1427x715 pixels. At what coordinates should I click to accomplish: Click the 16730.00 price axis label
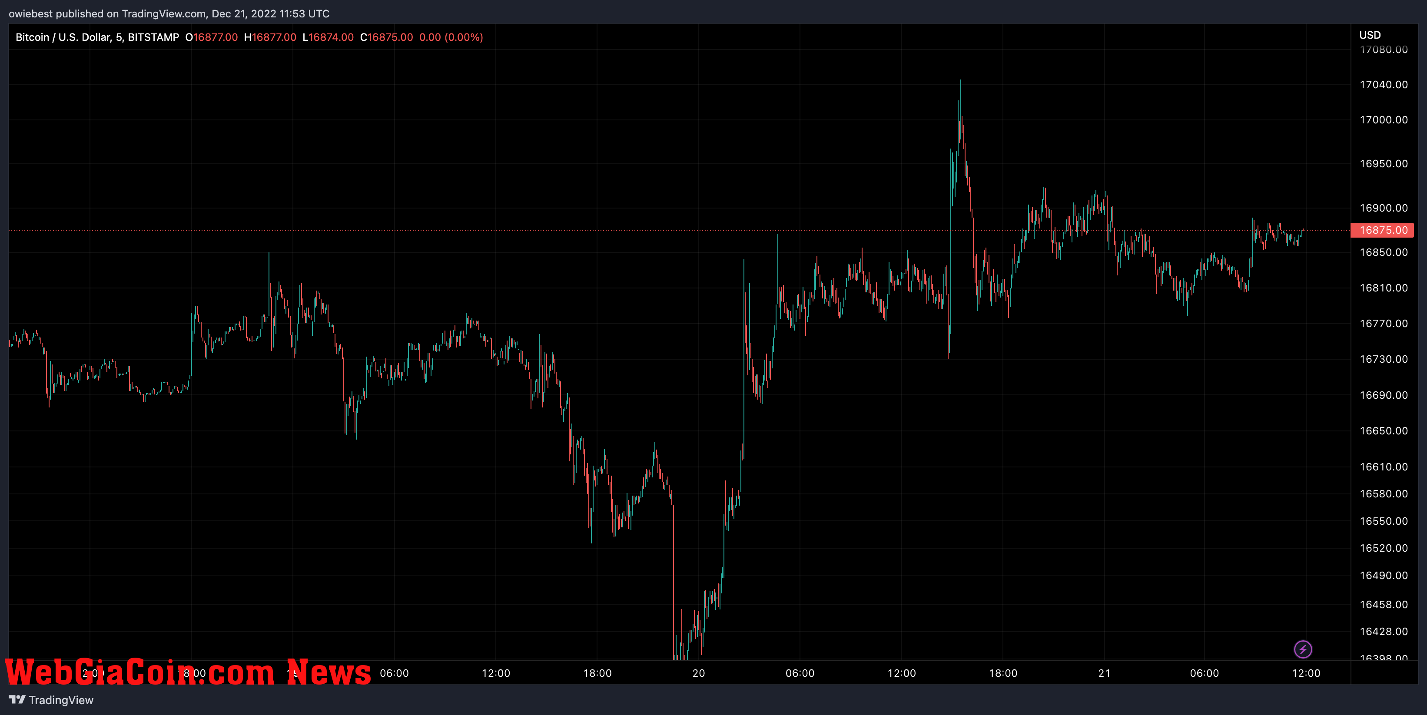(x=1383, y=359)
